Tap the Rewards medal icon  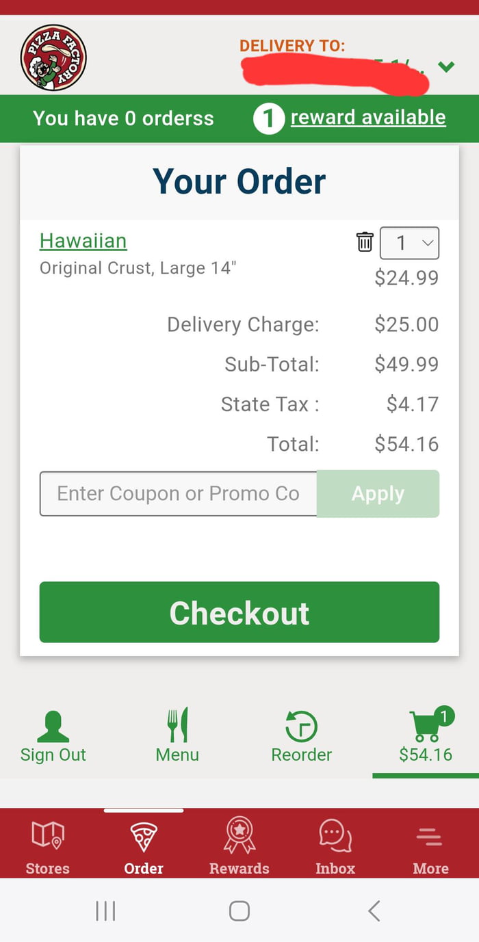(x=239, y=836)
